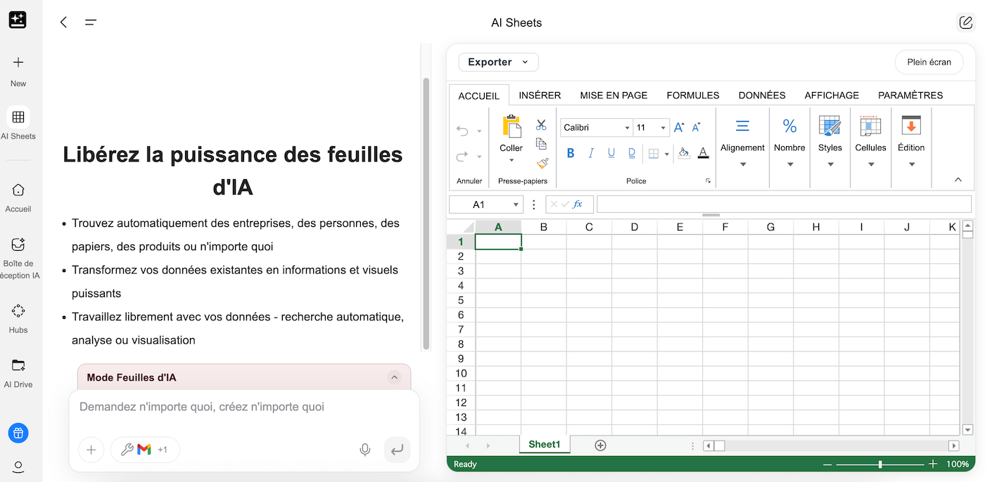Click the cell borders icon
Screen dimensions: 985x482
click(654, 154)
